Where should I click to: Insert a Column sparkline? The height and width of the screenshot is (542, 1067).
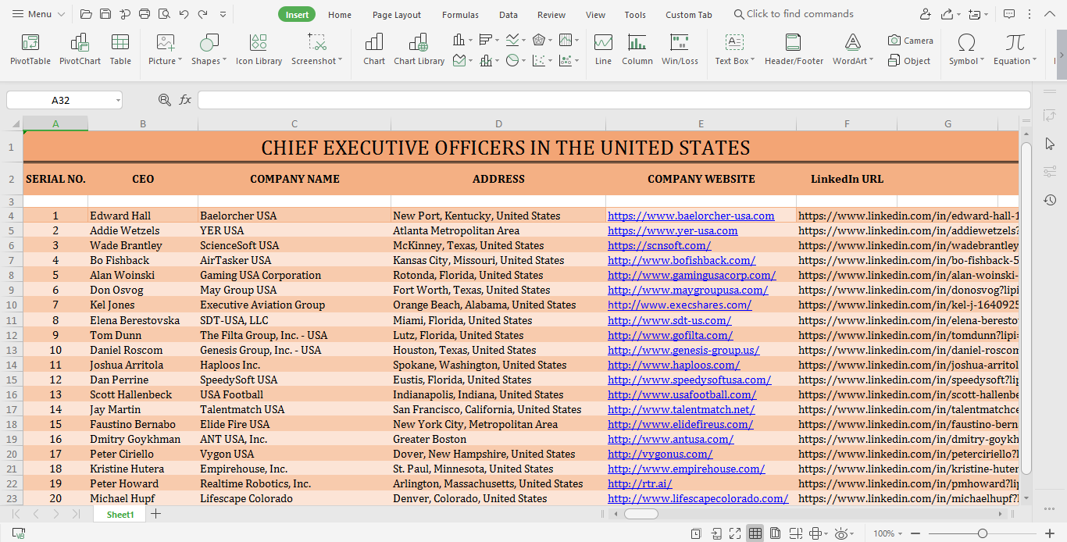click(x=637, y=49)
